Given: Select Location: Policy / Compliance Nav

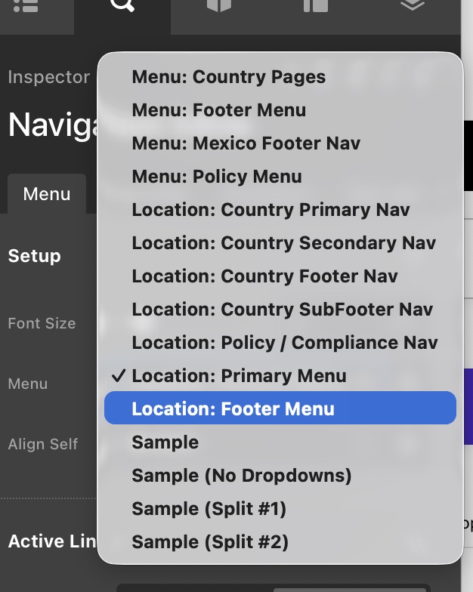Looking at the screenshot, I should click(x=280, y=343).
